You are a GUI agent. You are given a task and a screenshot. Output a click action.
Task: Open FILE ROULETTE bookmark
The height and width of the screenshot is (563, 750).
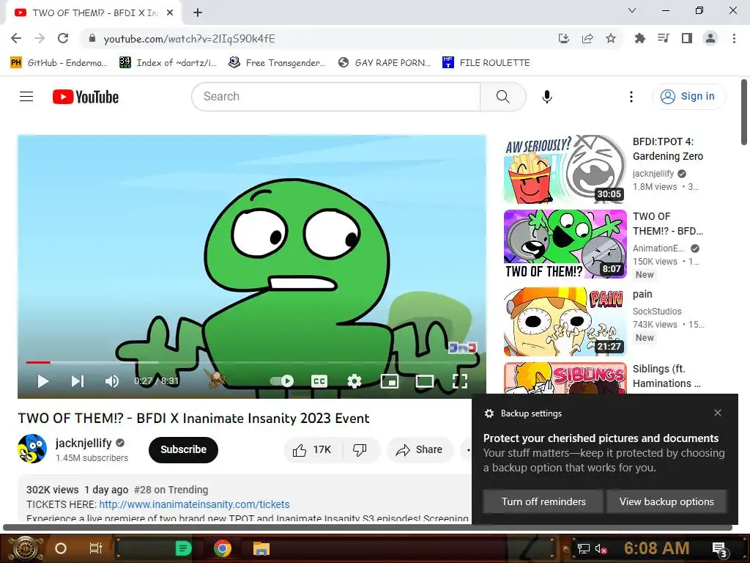point(486,63)
